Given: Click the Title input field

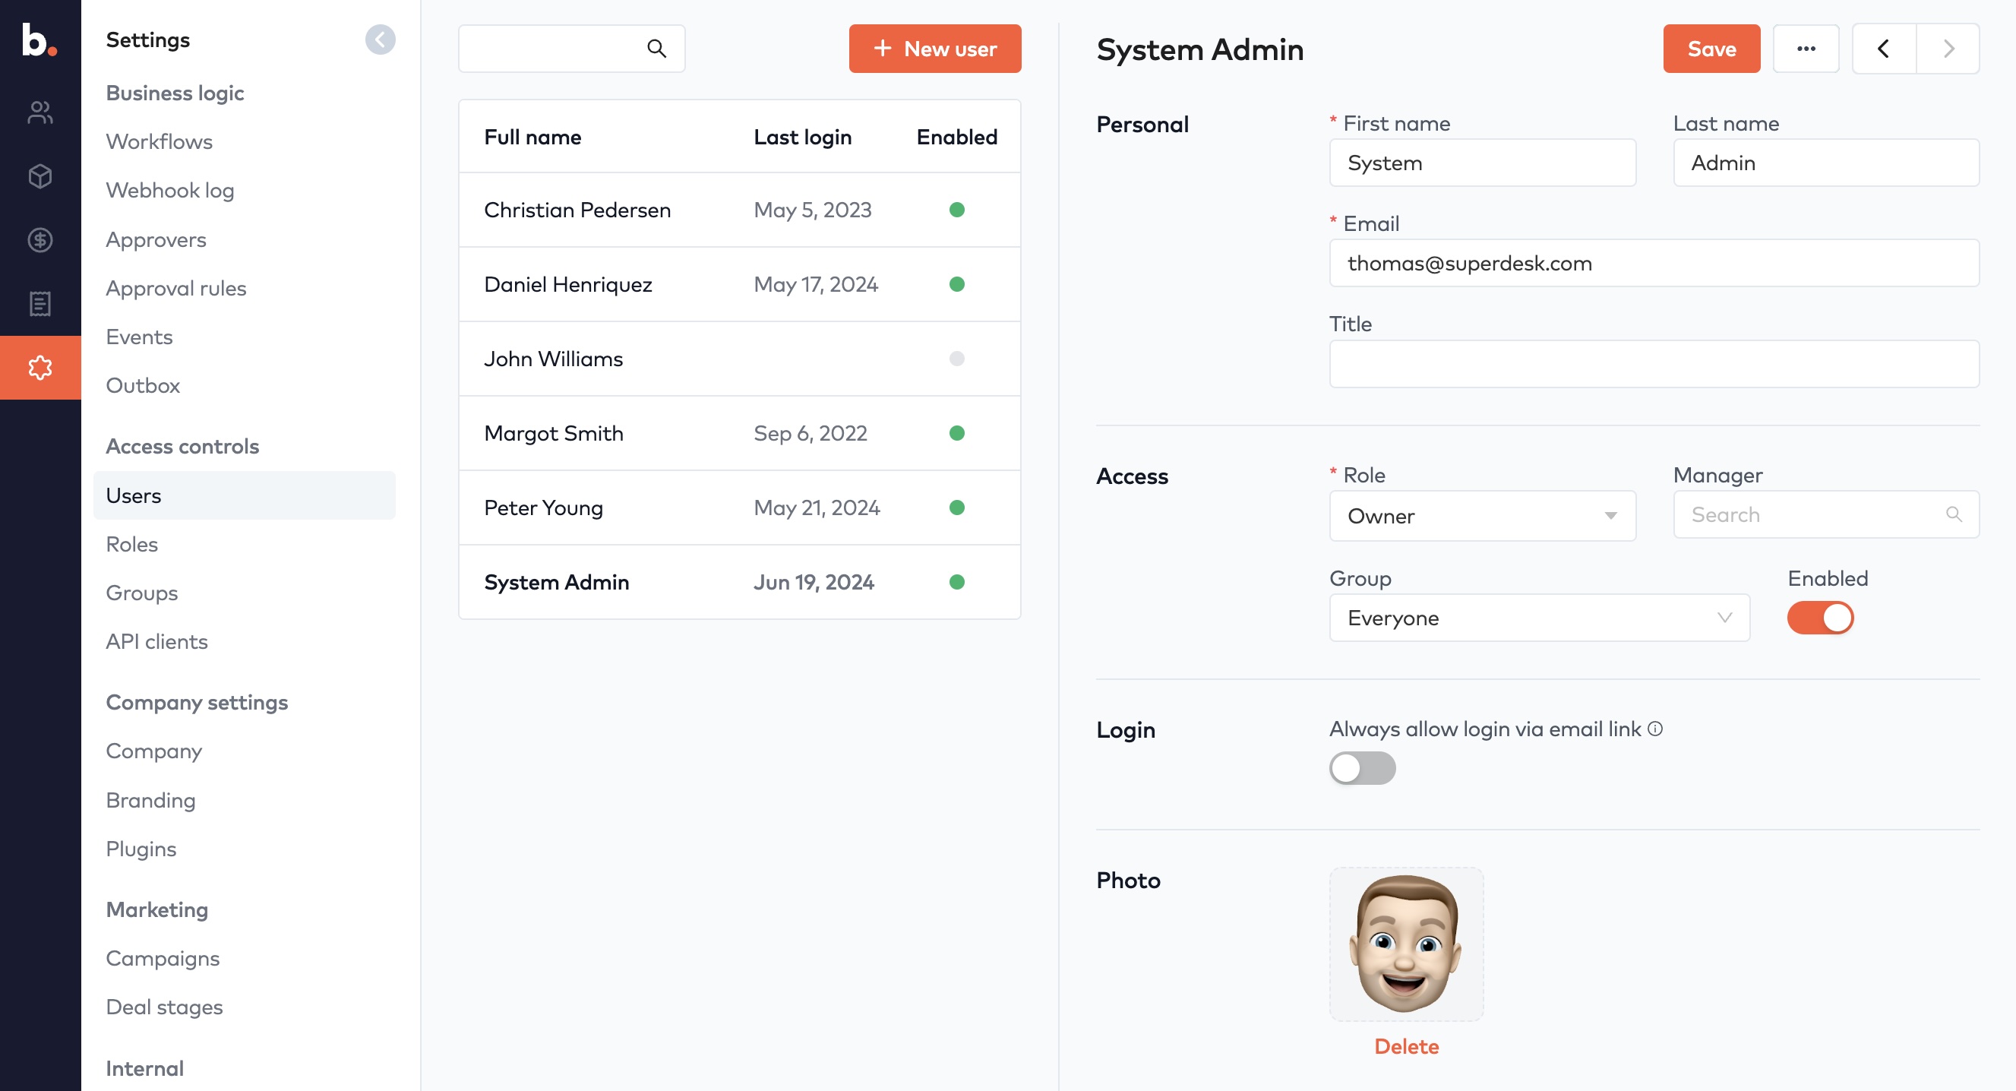Looking at the screenshot, I should click(x=1654, y=364).
